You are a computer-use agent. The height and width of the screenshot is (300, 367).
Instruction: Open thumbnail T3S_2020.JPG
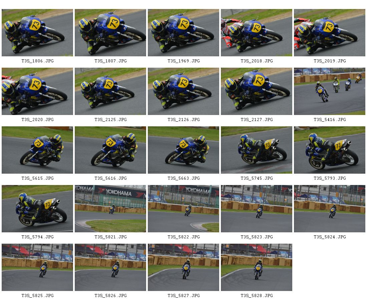pyautogui.click(x=37, y=91)
